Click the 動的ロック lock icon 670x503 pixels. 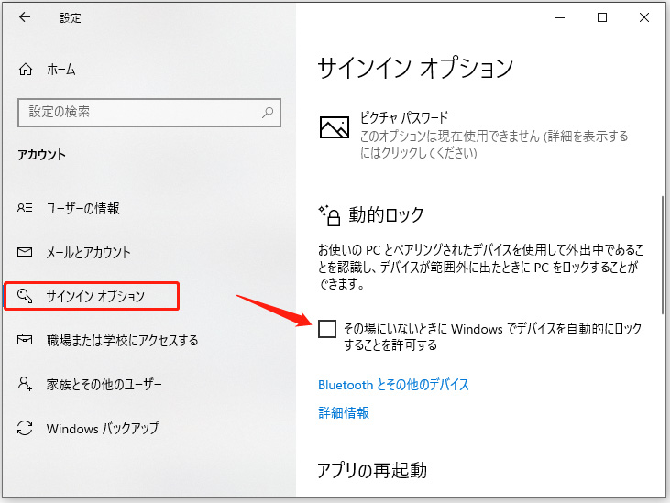329,215
